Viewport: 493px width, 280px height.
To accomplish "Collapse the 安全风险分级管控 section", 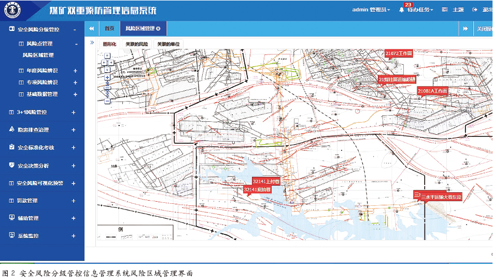I will click(x=75, y=30).
